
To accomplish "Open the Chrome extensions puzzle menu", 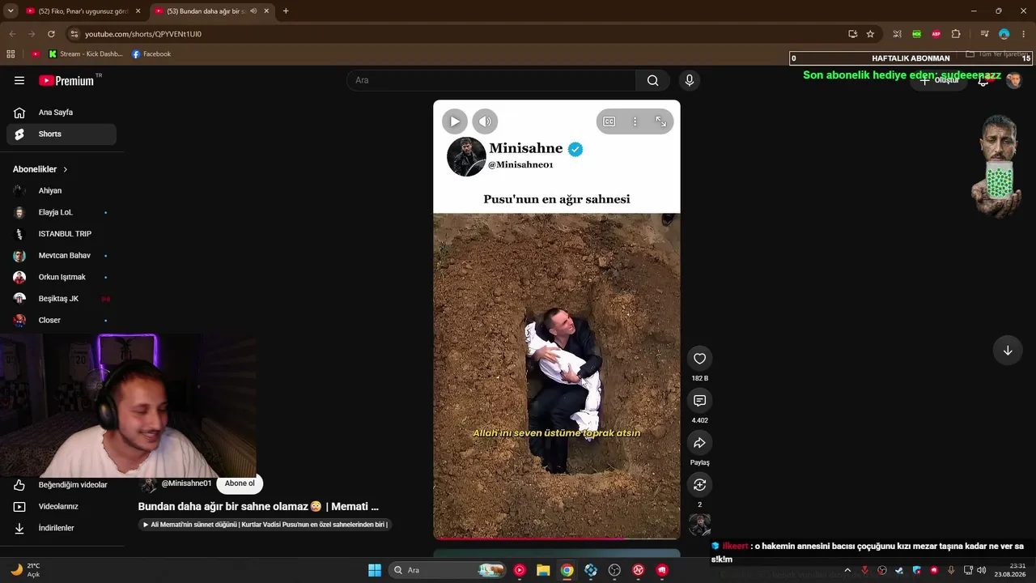I will (956, 34).
